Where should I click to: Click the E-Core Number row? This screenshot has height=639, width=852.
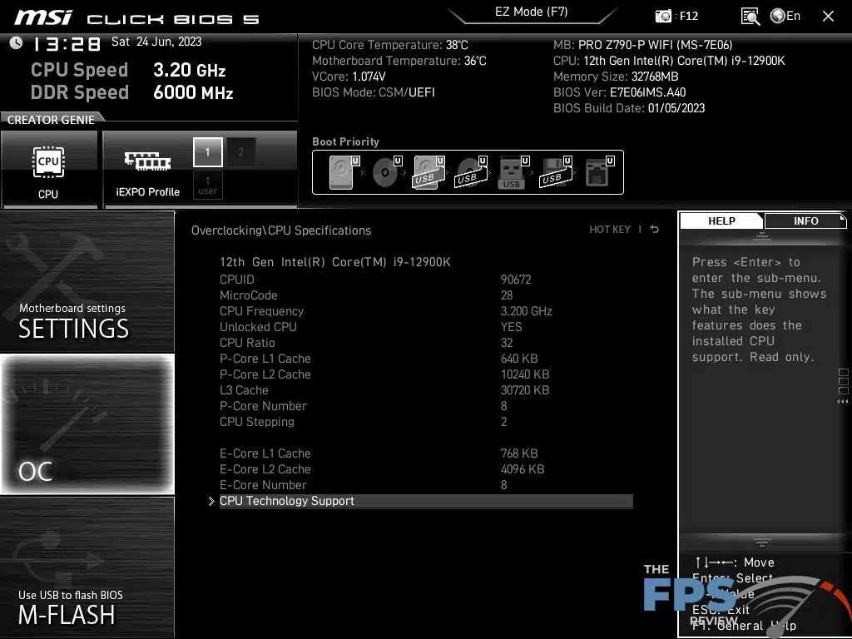coord(426,485)
